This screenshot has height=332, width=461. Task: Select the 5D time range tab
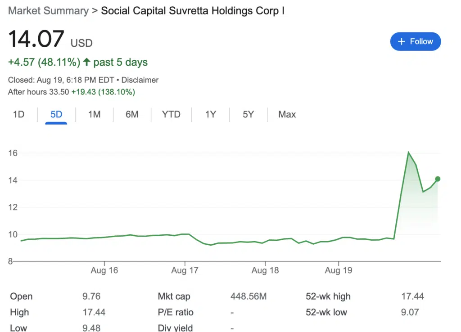[x=56, y=114]
